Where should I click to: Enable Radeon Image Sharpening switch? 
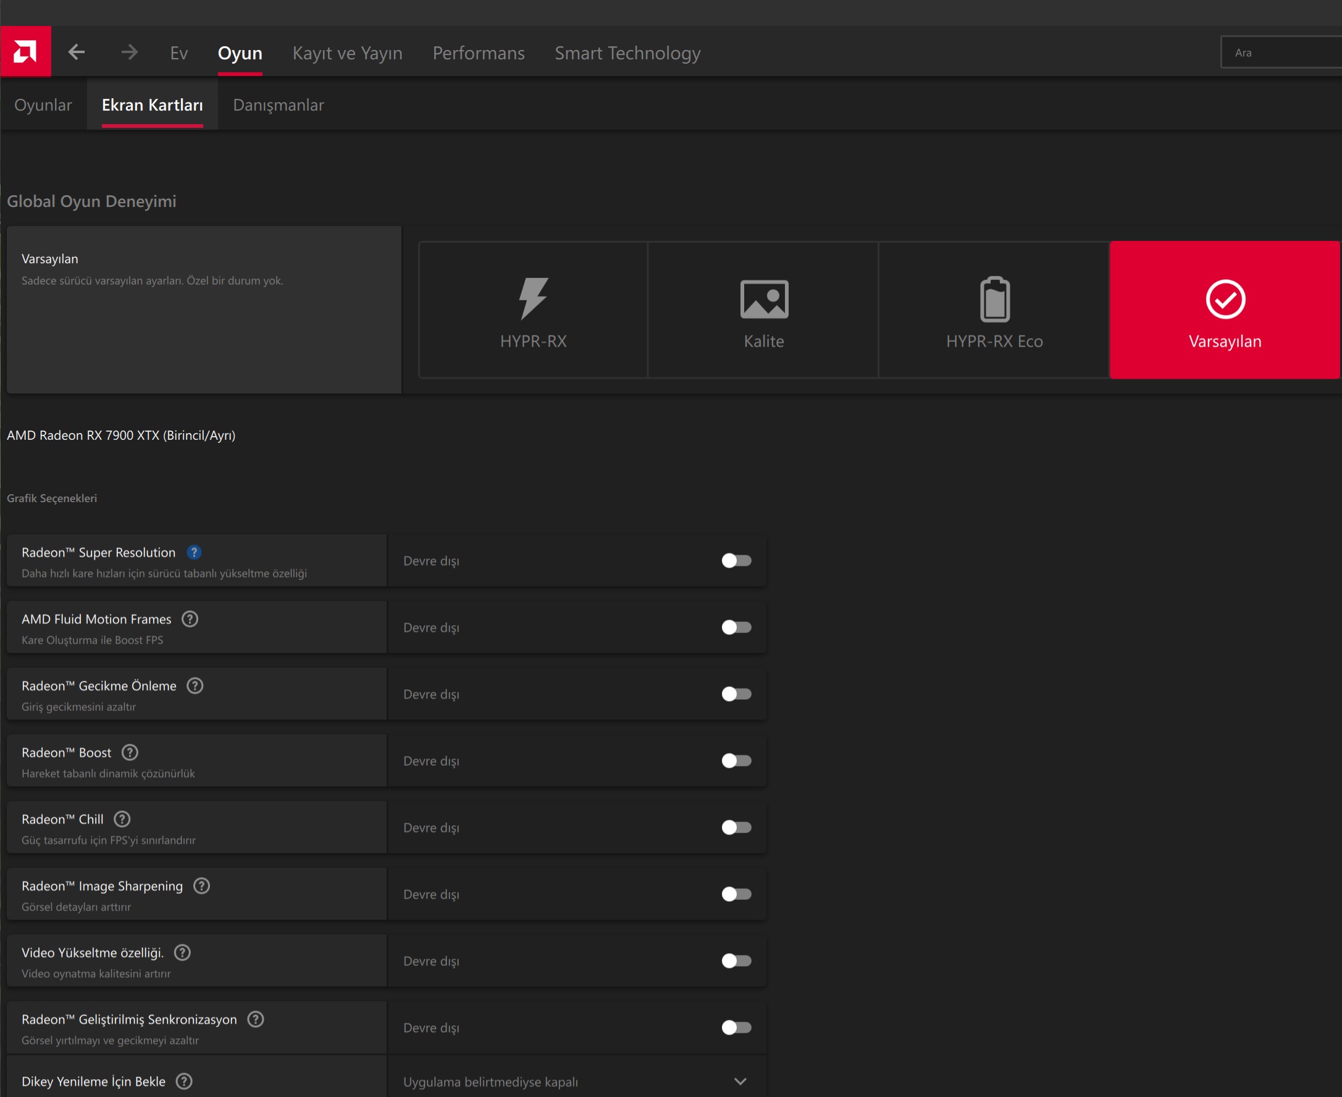(736, 894)
